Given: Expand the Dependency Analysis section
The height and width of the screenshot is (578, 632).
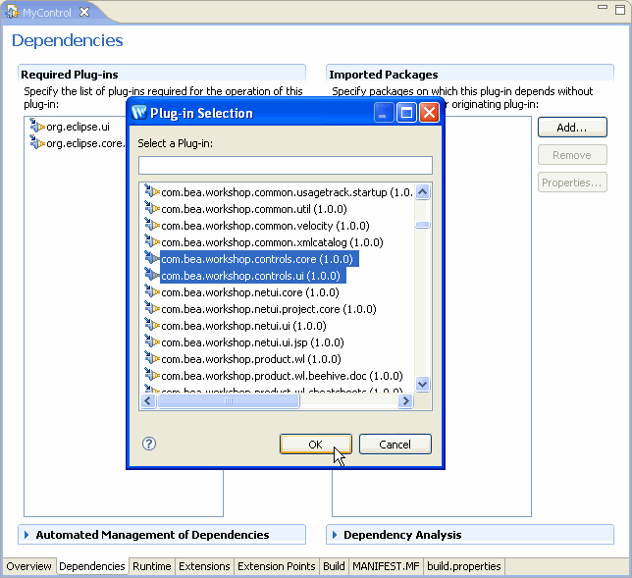Looking at the screenshot, I should [335, 535].
